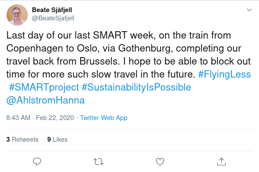The image size is (259, 172).
Task: Expand the tweet options chevron menu
Action: pos(249,10)
